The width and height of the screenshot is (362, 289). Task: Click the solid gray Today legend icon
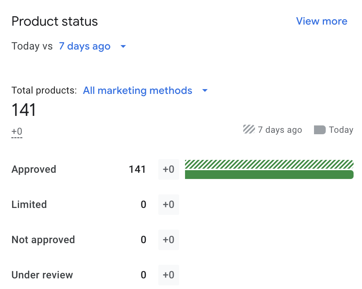pyautogui.click(x=319, y=130)
